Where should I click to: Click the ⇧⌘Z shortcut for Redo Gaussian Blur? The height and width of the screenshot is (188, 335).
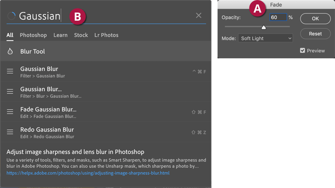[199, 132]
